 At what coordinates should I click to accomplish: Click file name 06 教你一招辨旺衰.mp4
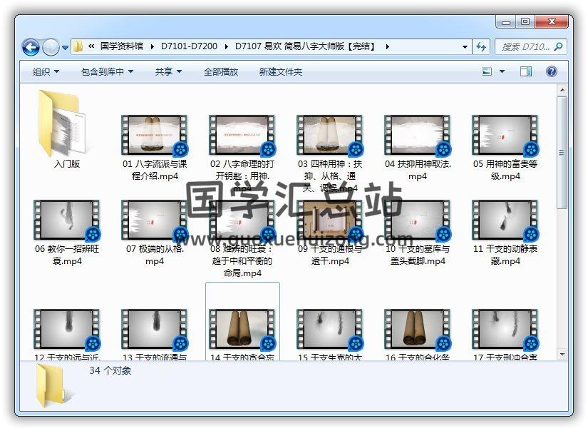click(67, 255)
